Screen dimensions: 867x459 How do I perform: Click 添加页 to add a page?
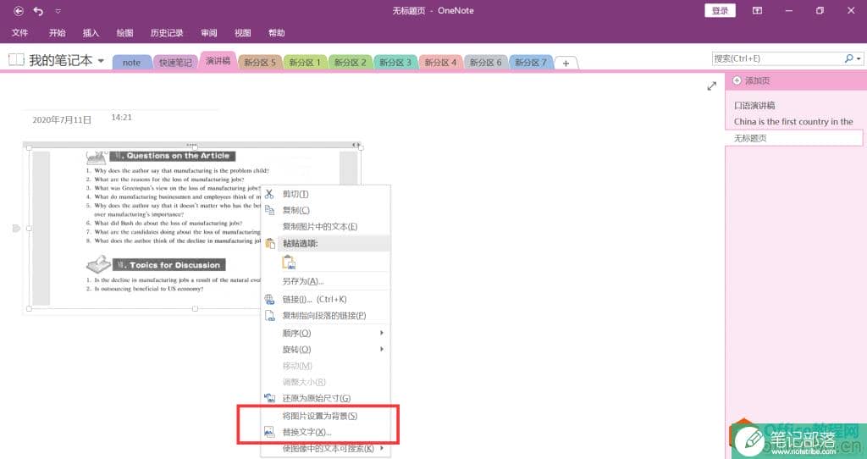tap(752, 80)
